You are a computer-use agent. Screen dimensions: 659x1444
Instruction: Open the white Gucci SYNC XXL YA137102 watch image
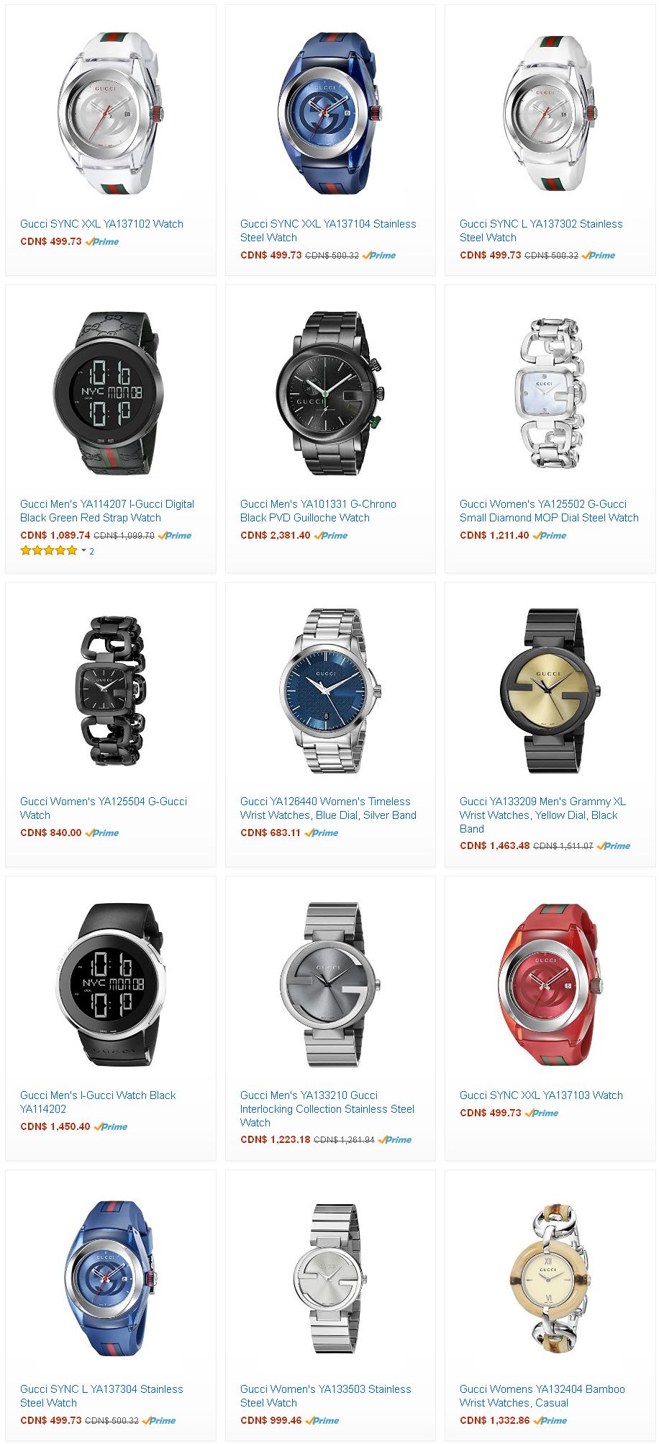110,113
